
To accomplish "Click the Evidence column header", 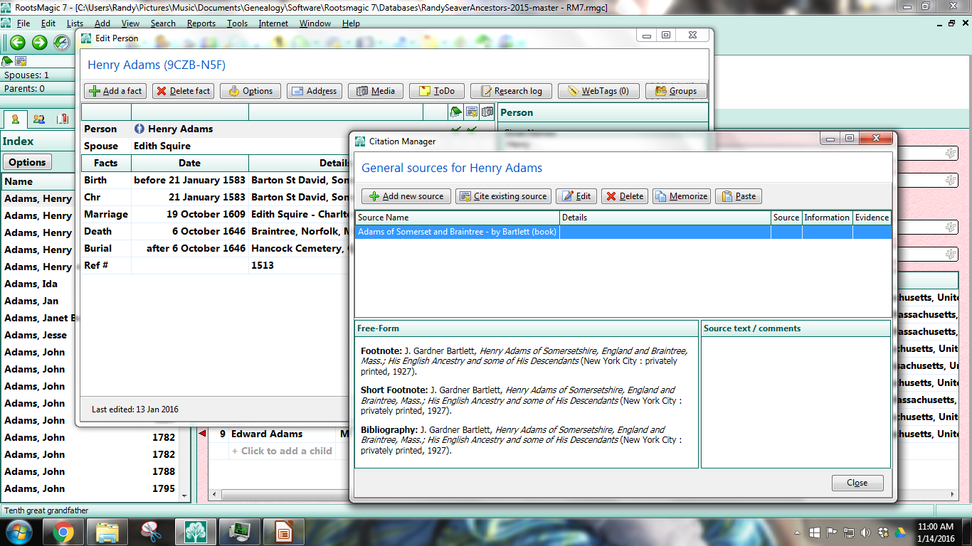I will tap(872, 218).
